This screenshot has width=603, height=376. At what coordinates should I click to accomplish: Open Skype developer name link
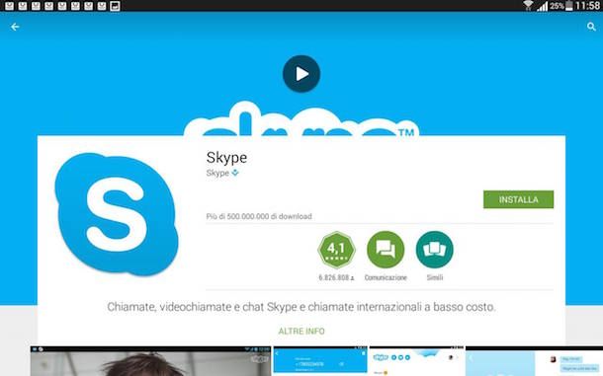point(217,173)
